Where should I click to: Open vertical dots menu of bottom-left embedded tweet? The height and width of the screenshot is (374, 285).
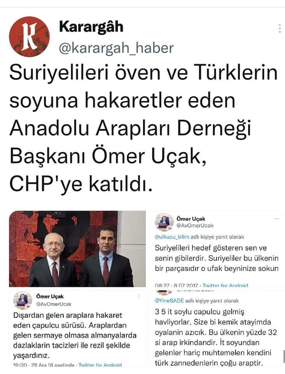[x=139, y=296]
